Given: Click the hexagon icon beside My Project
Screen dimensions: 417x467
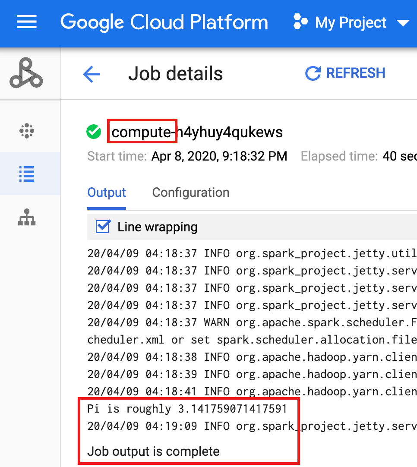Looking at the screenshot, I should 300,22.
